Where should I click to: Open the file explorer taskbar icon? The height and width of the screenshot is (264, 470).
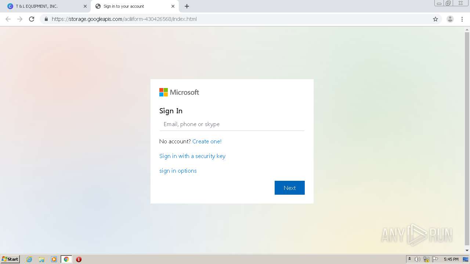point(41,259)
